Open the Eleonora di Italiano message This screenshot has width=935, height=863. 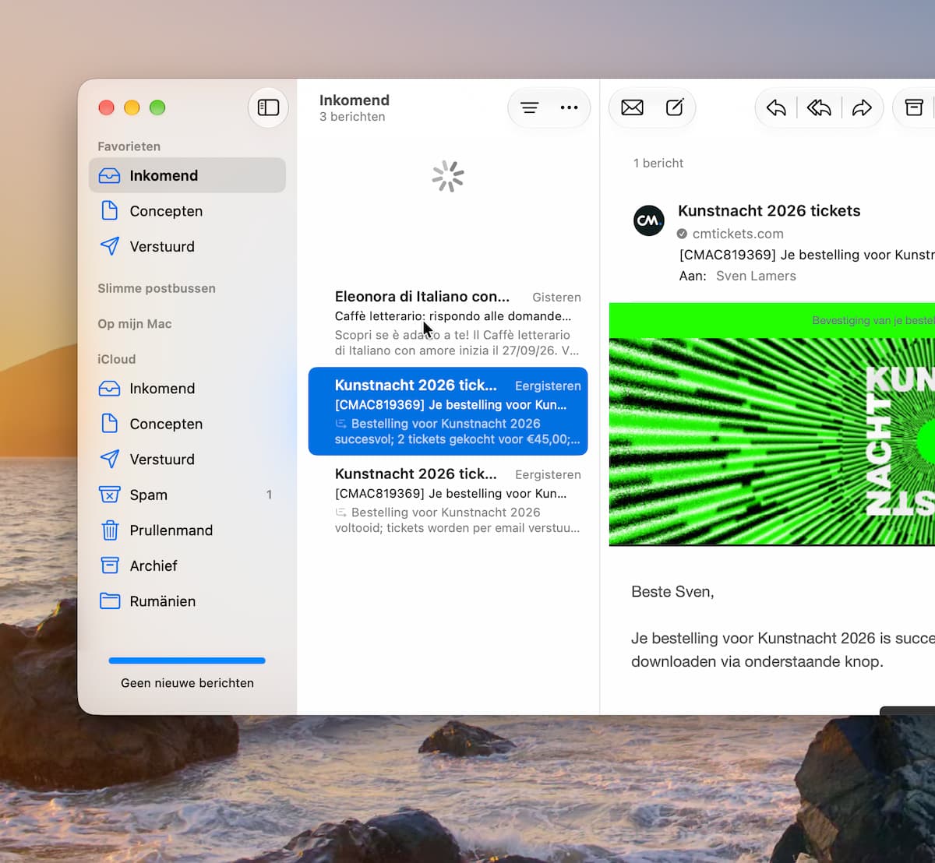pos(448,322)
